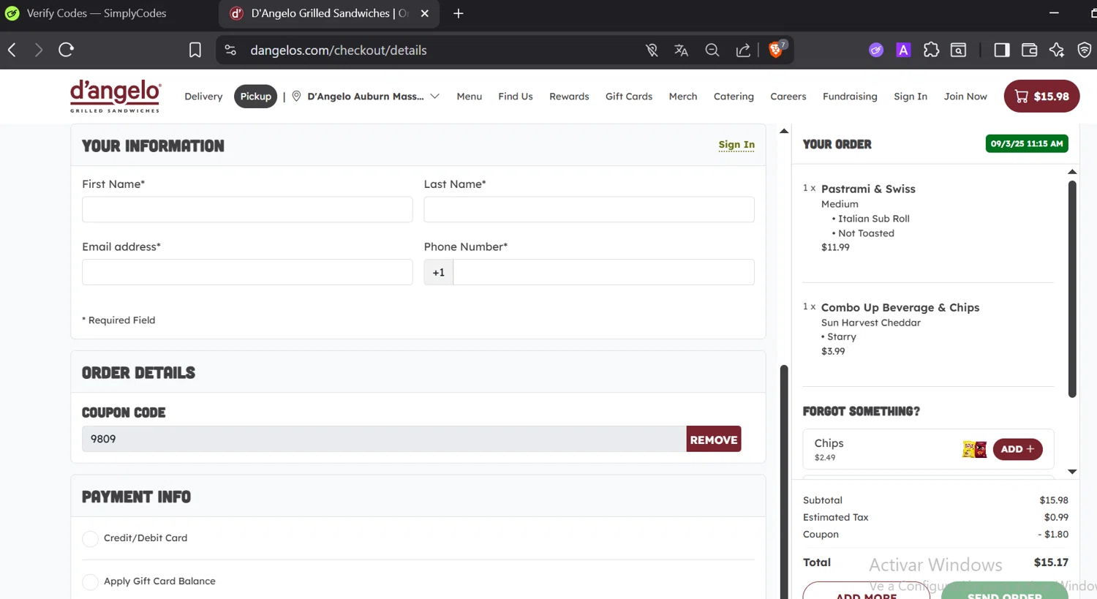Open site settings icon in address bar

pyautogui.click(x=230, y=50)
